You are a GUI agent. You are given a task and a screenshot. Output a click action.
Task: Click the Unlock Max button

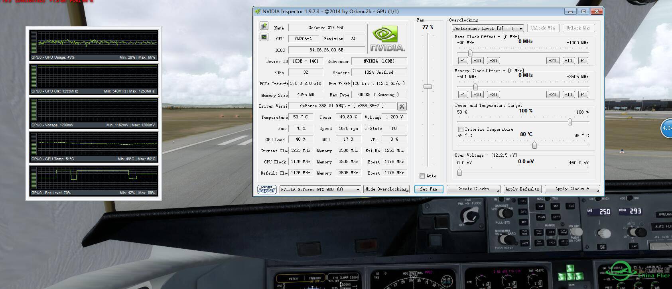pyautogui.click(x=579, y=28)
